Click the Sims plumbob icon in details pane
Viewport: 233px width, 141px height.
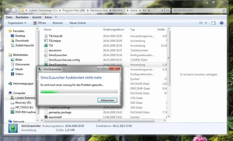click(13, 128)
